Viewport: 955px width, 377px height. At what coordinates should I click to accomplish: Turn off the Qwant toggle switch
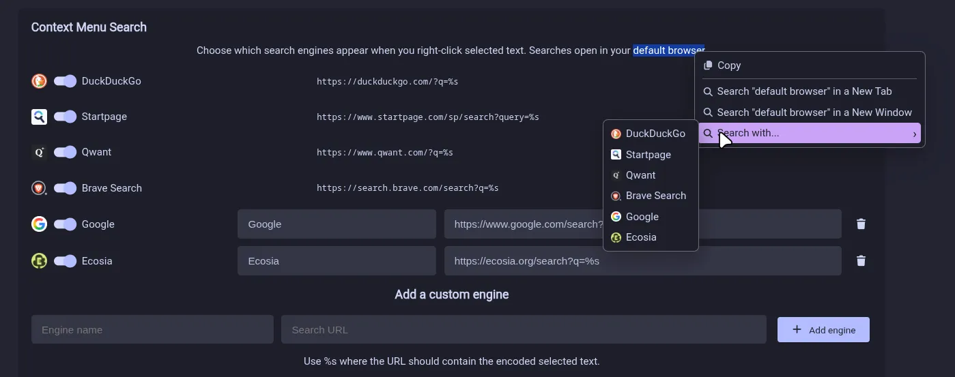click(x=65, y=152)
